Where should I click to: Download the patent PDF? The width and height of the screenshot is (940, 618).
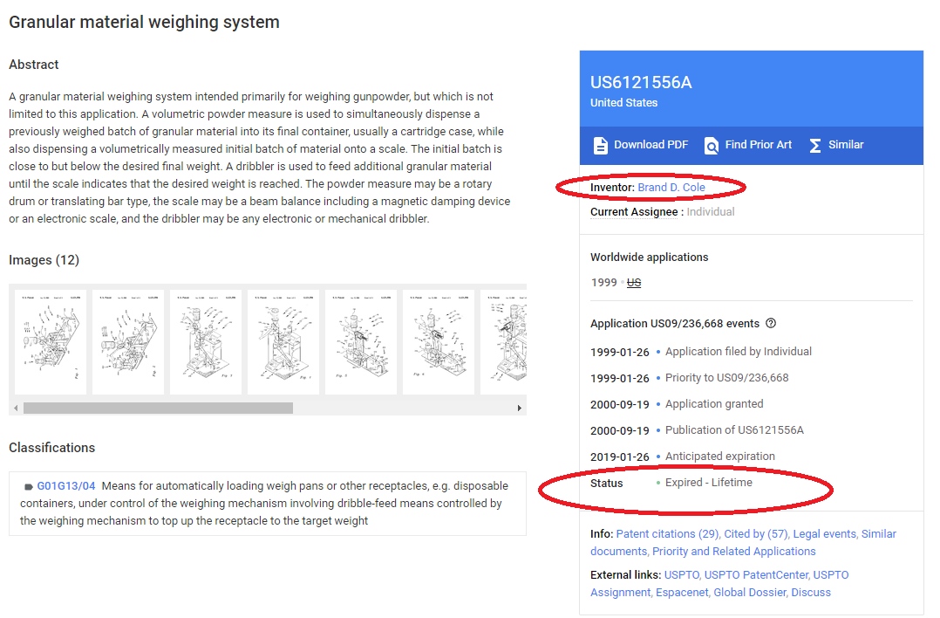tap(640, 145)
